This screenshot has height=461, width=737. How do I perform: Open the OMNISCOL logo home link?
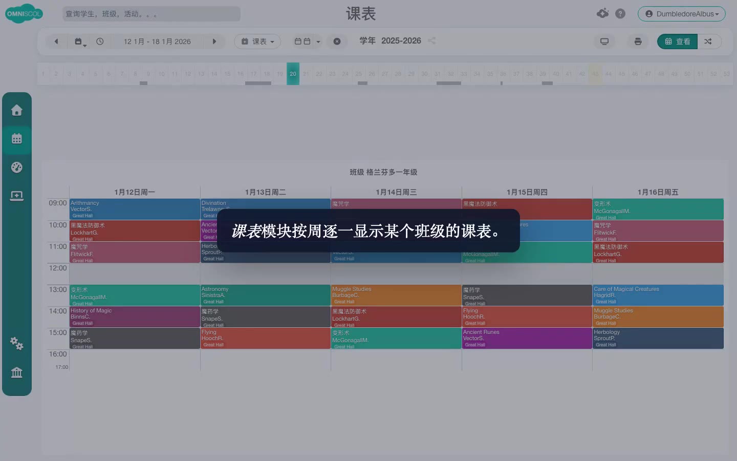(24, 14)
